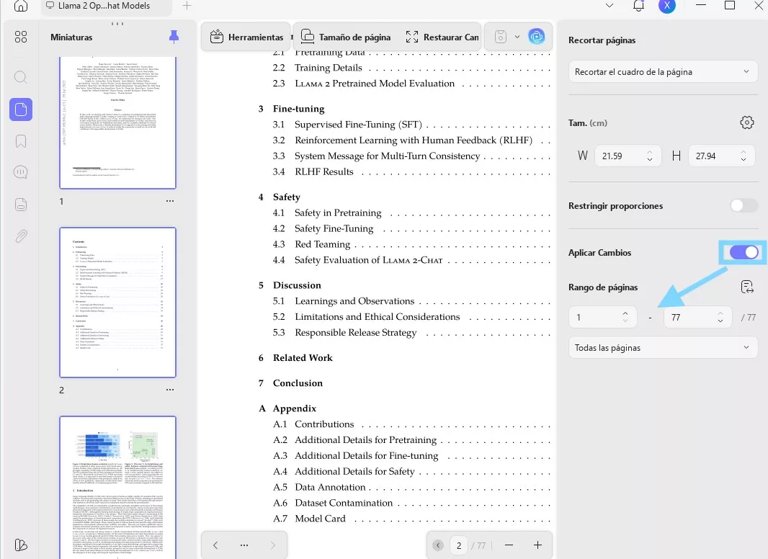The image size is (768, 559).
Task: Increase the height H value
Action: pos(744,152)
